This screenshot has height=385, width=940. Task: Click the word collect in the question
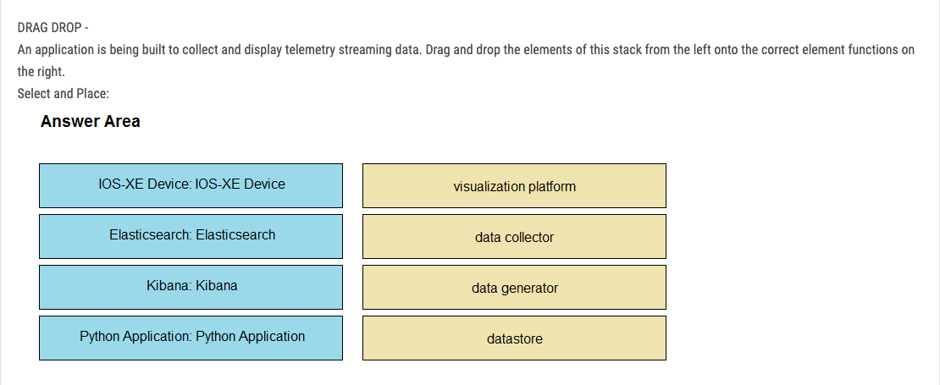[x=200, y=50]
